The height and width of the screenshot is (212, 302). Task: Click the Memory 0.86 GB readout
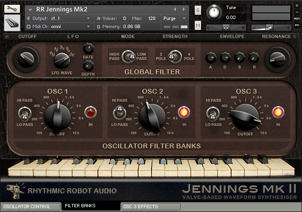point(132,27)
